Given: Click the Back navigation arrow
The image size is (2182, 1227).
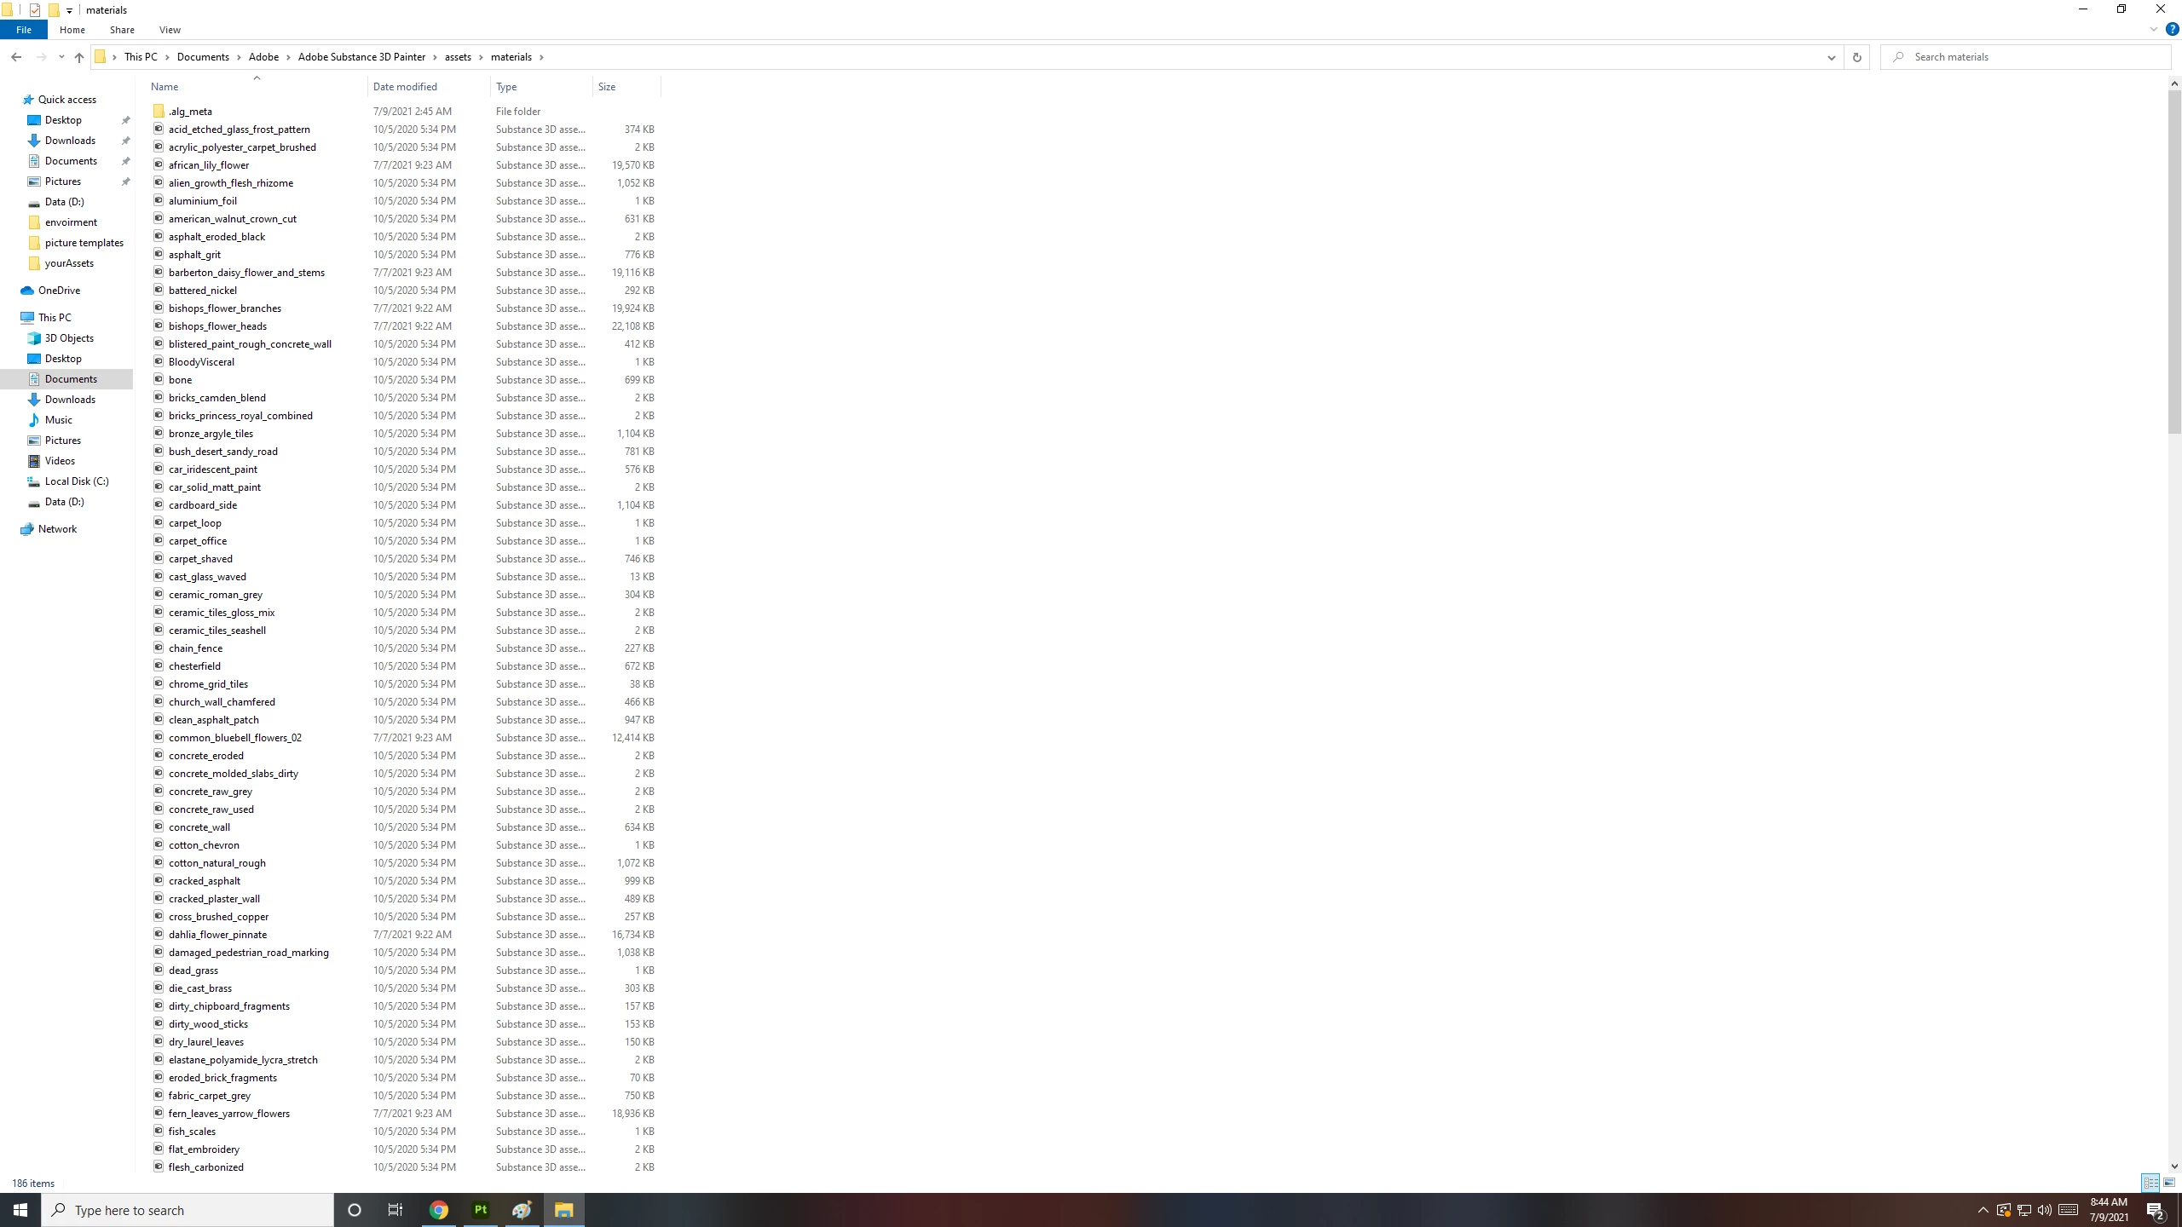Looking at the screenshot, I should [16, 57].
